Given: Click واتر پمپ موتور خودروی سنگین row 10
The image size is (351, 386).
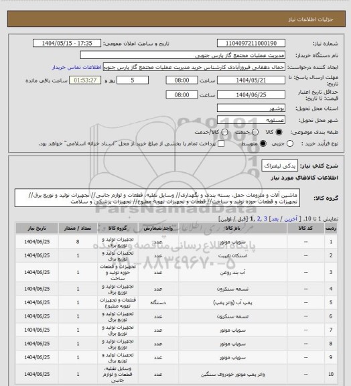Looking at the screenshot, I should [232, 375].
